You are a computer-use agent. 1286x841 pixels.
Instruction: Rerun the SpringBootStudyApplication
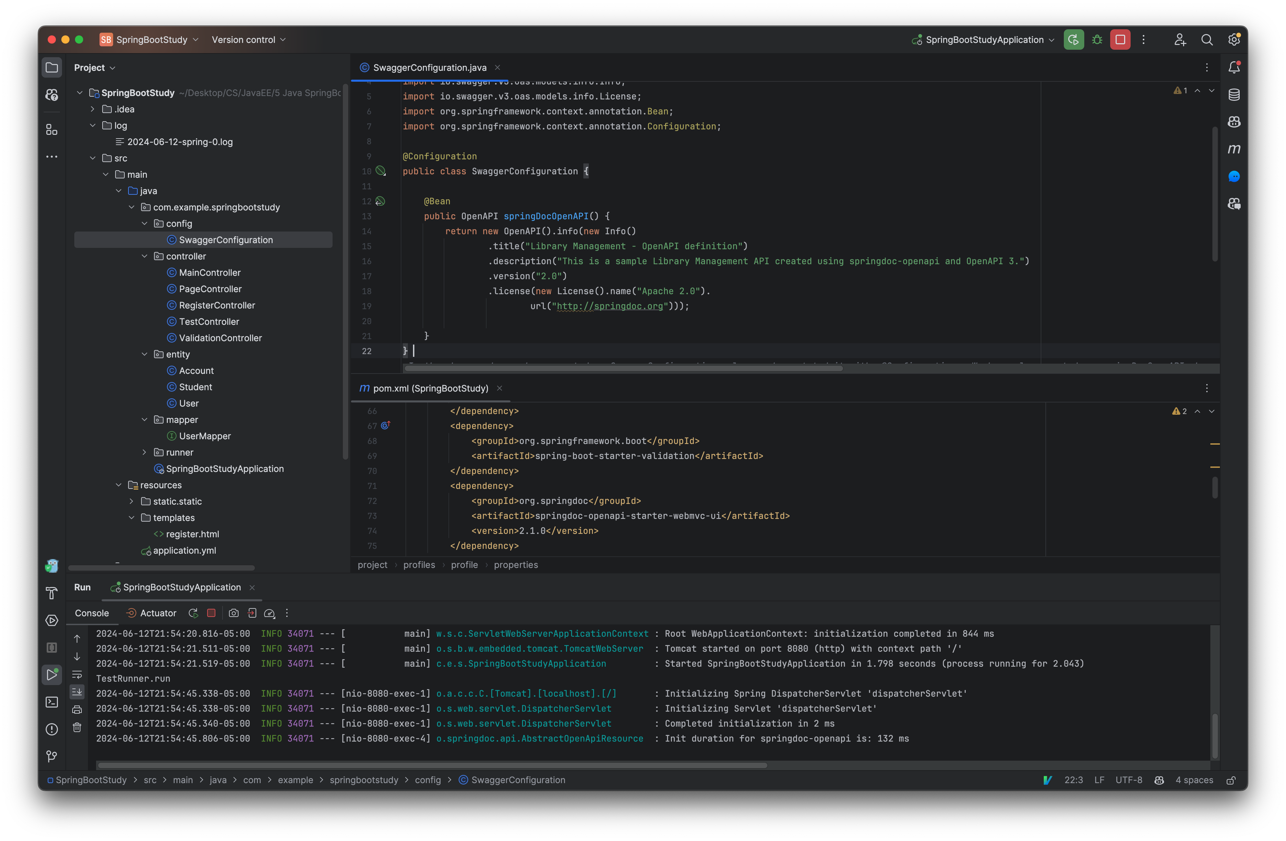coord(193,613)
